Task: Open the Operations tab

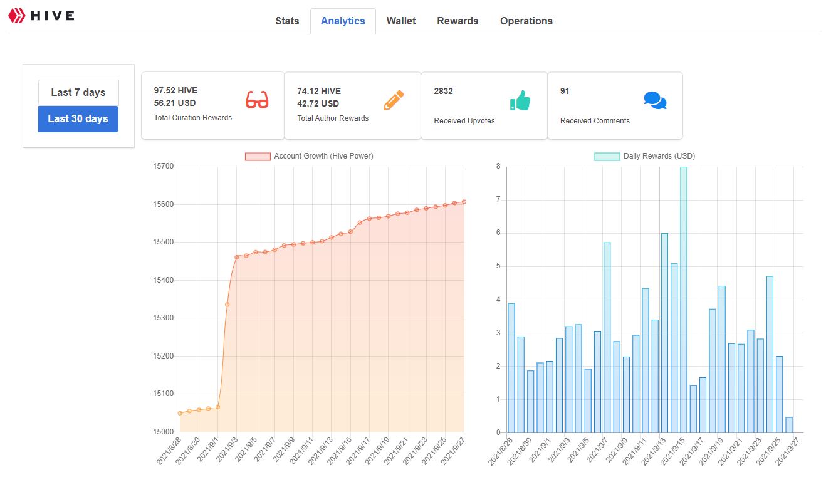Action: click(x=526, y=21)
